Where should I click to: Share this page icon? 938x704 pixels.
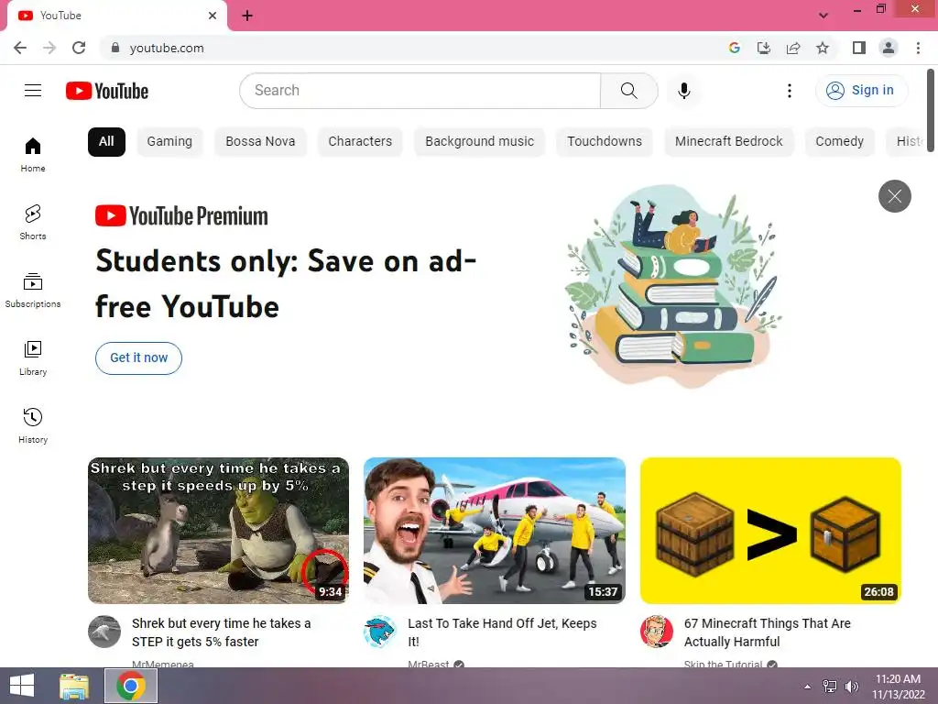pos(793,48)
